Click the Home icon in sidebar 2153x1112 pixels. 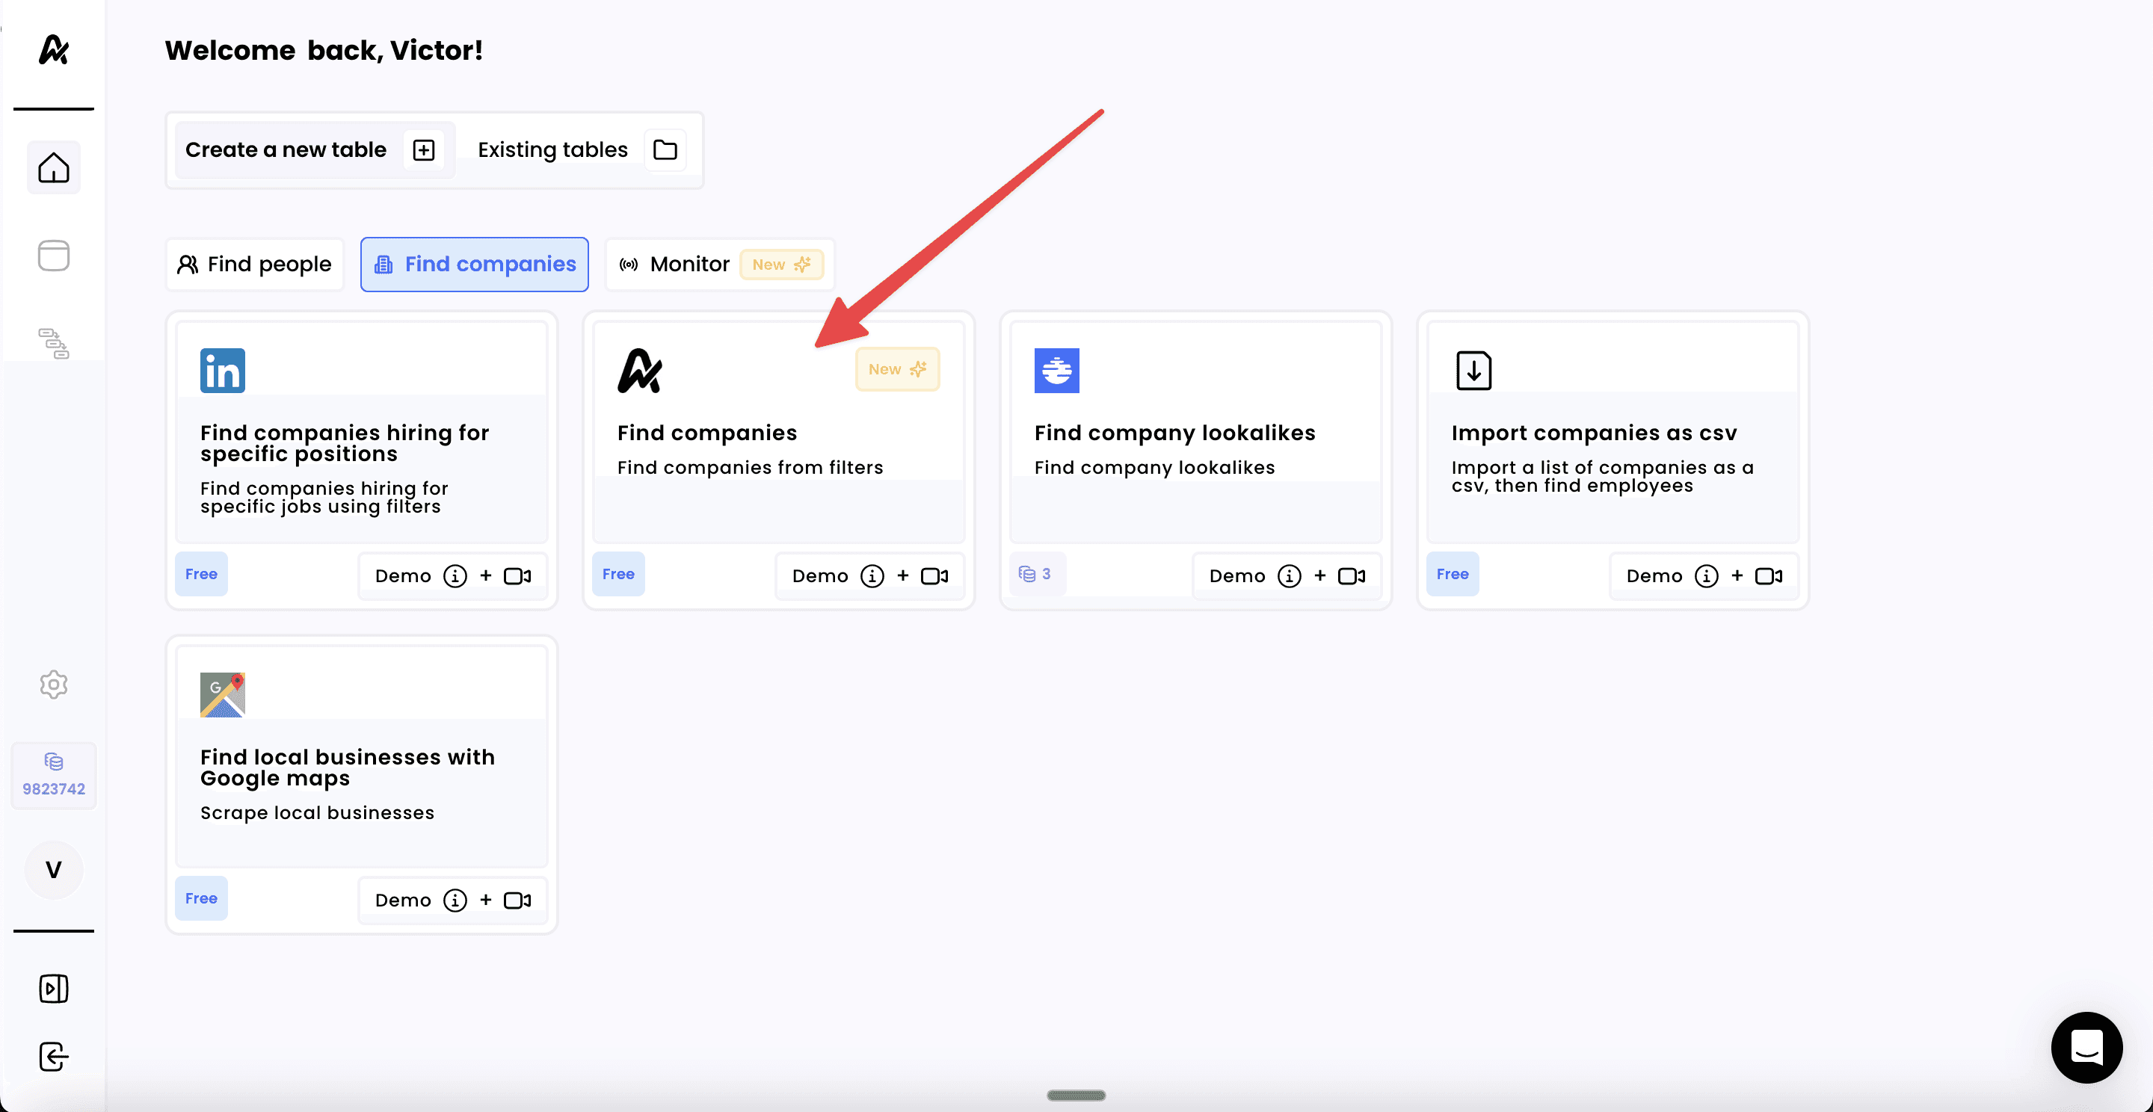pos(54,168)
